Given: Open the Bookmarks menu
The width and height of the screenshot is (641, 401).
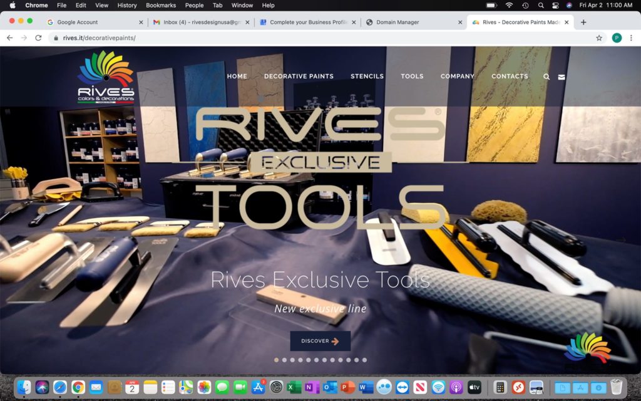Looking at the screenshot, I should pos(161,5).
